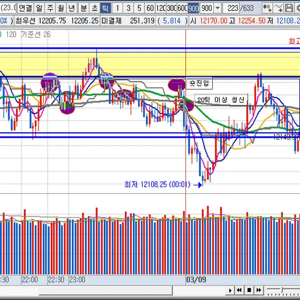This screenshot has height=300, width=300.
Task: Click the bar count field showing 223
Action: [231, 8]
